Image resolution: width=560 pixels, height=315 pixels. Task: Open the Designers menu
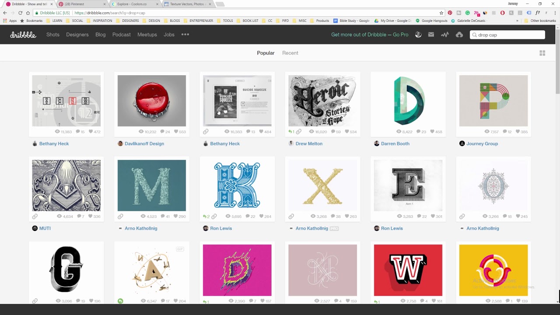pos(77,35)
